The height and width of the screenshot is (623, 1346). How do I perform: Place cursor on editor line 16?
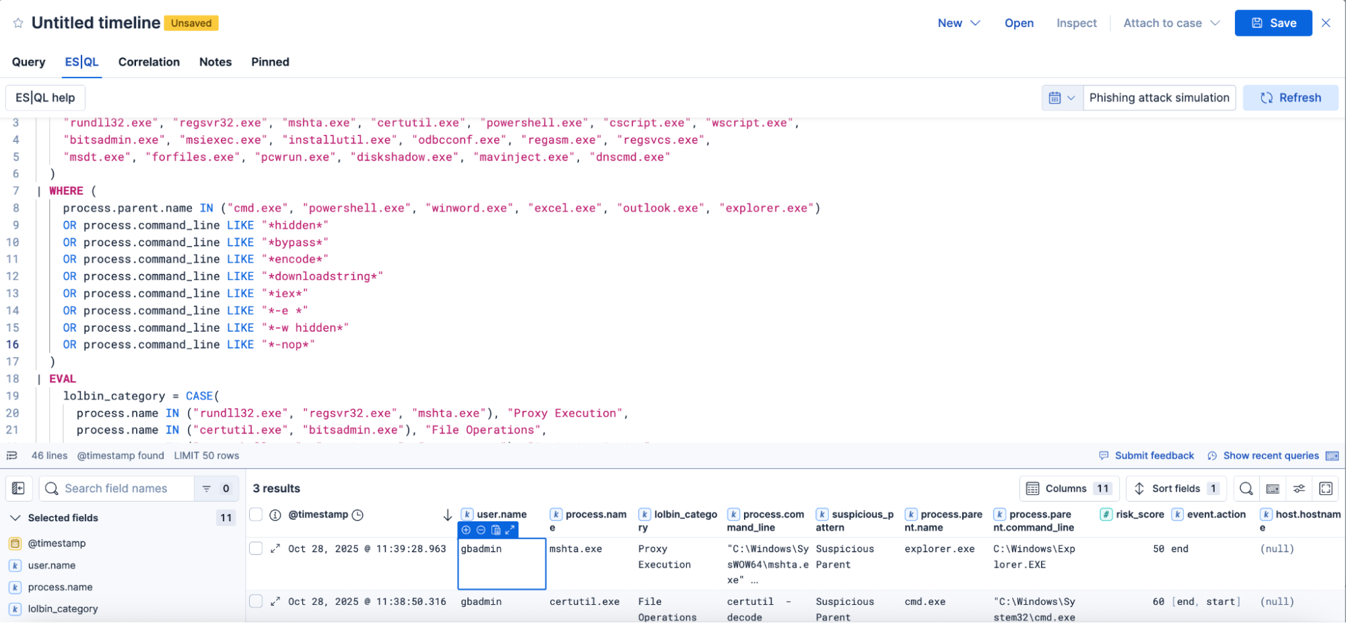[x=189, y=345]
